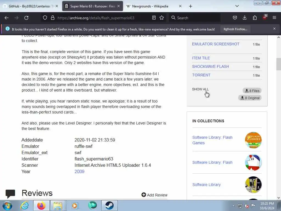Close the Super Mario 63 tab
The height and width of the screenshot is (211, 281).
(x=119, y=6)
